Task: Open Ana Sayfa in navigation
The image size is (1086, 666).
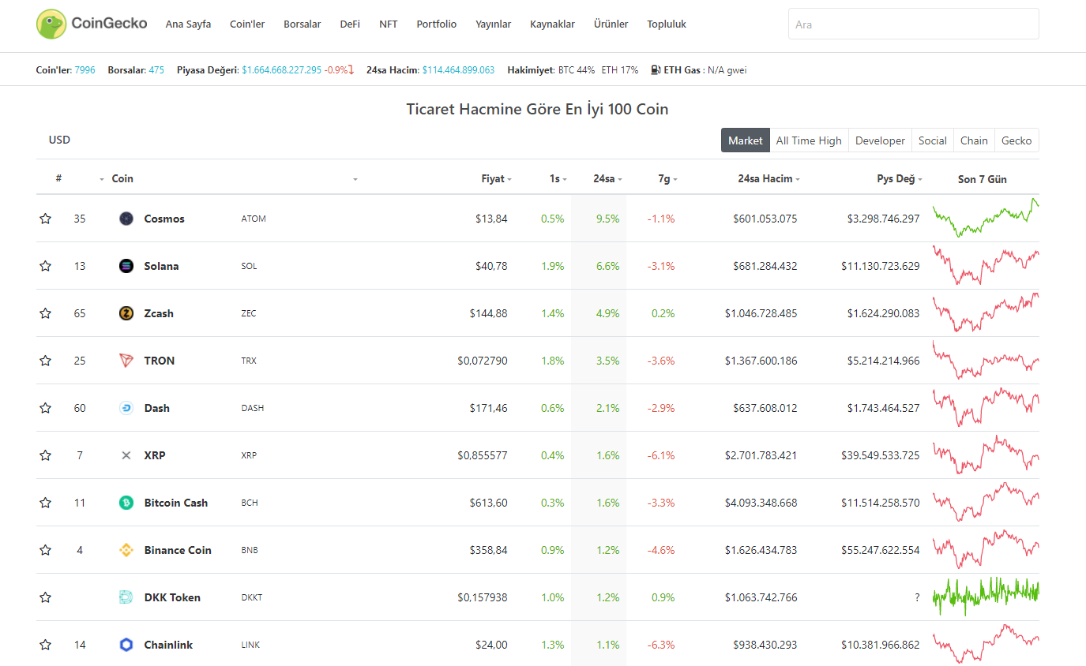Action: point(188,24)
